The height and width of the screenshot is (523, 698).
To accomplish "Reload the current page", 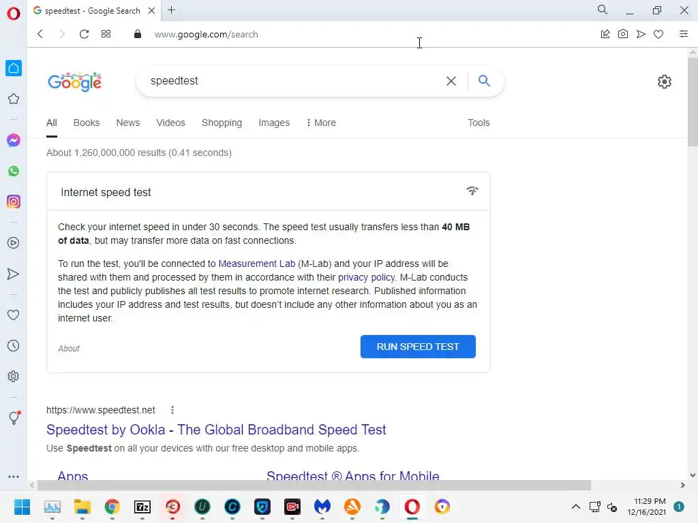I will pyautogui.click(x=84, y=34).
